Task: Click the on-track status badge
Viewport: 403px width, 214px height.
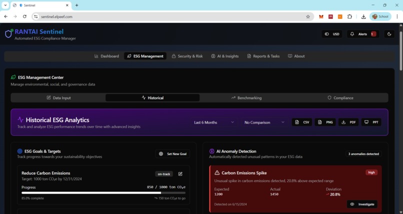Action: pyautogui.click(x=164, y=174)
